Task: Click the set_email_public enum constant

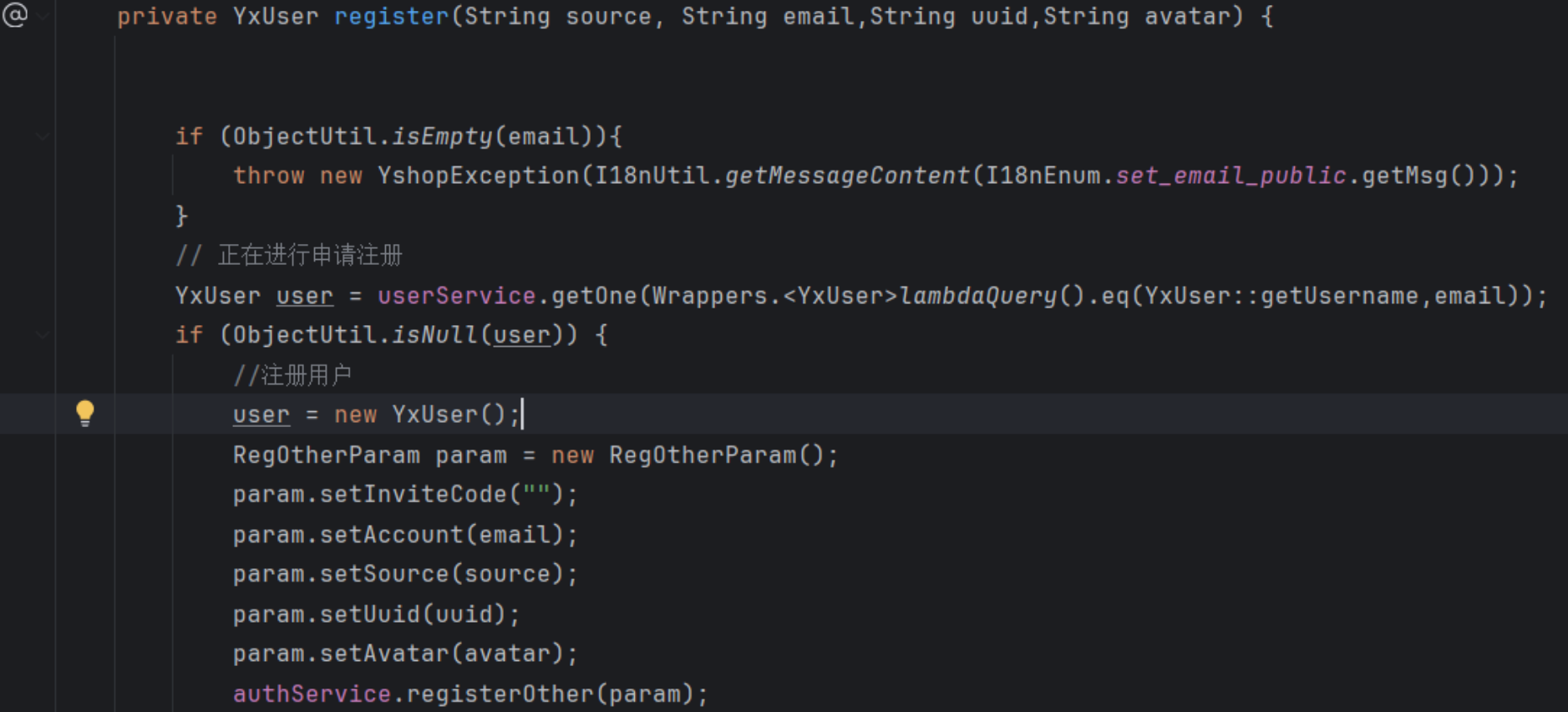Action: (1231, 175)
